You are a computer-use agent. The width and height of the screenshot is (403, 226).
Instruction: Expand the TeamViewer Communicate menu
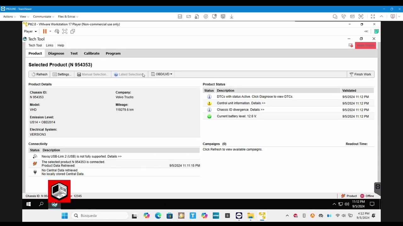click(43, 17)
